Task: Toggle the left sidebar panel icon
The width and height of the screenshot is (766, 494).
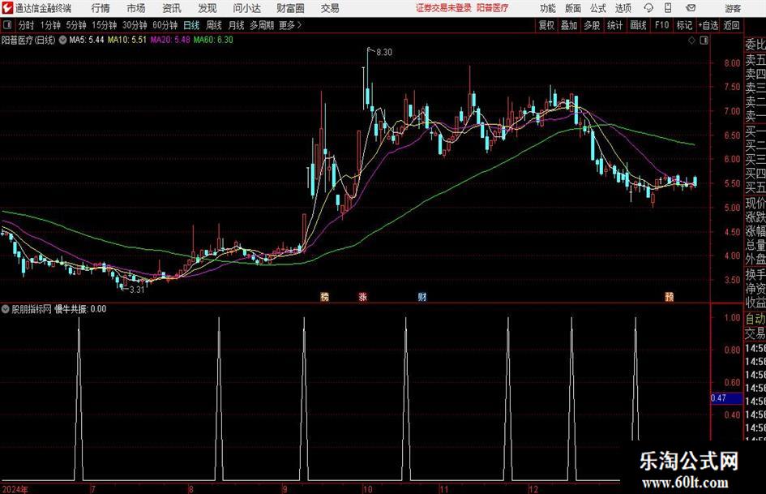Action: (x=7, y=24)
